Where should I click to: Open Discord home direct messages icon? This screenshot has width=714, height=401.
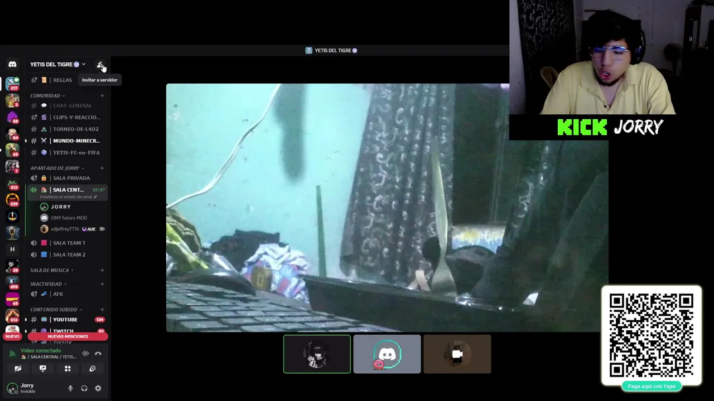pyautogui.click(x=12, y=64)
